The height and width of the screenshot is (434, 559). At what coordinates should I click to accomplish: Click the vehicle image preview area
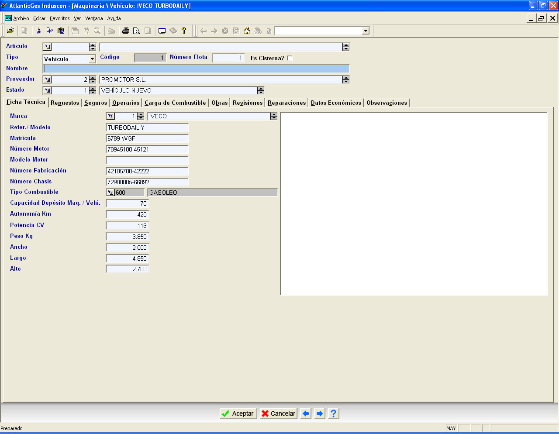pyautogui.click(x=414, y=204)
